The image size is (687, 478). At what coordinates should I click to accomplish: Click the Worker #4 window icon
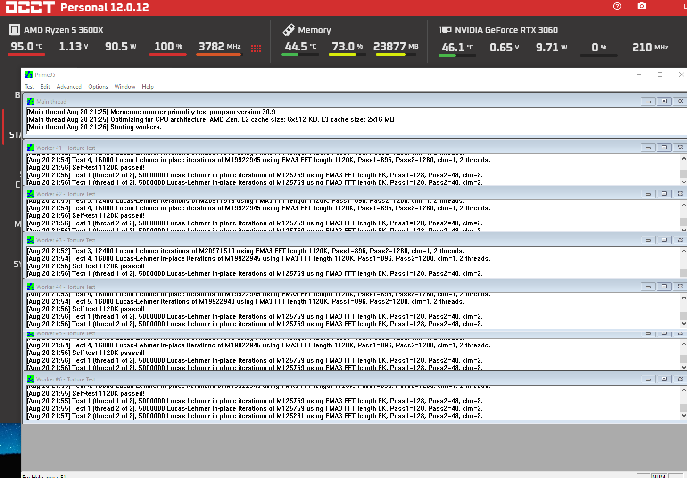(31, 287)
